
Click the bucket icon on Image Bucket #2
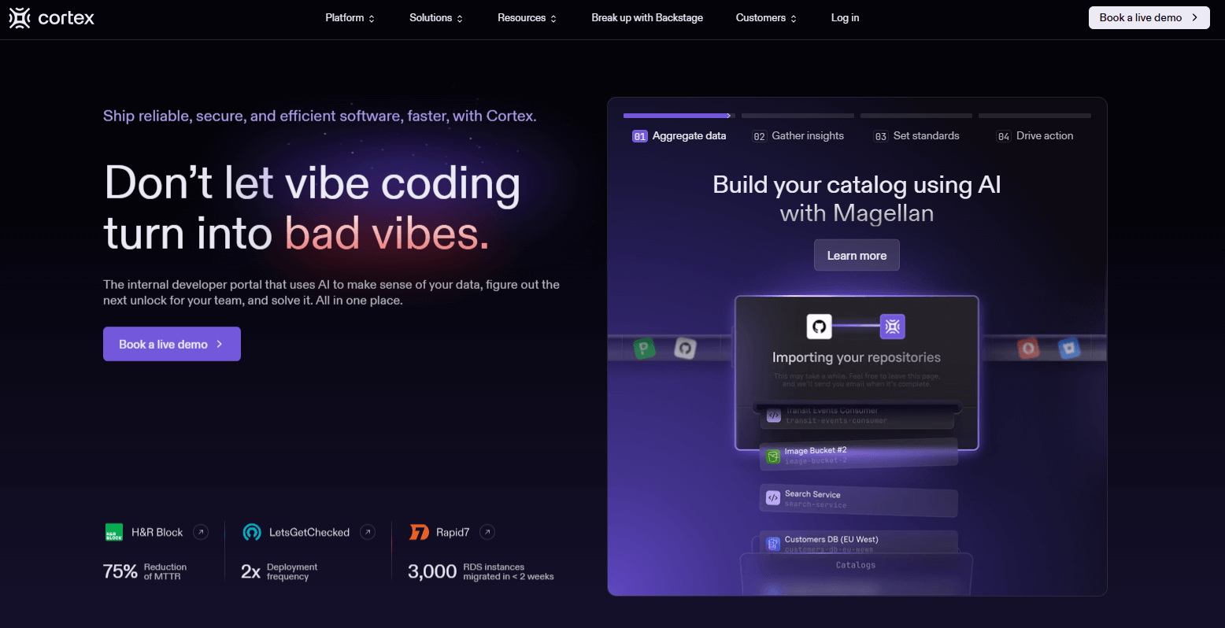click(772, 456)
